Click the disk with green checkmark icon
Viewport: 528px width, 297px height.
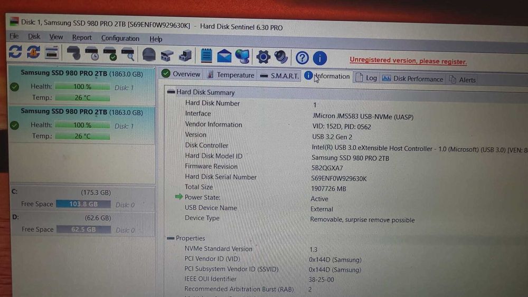[x=110, y=54]
